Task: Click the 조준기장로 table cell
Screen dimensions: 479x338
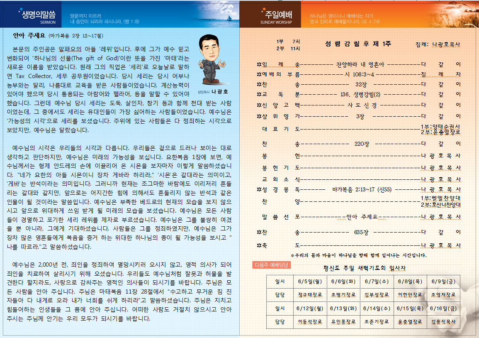Action: (x=377, y=322)
